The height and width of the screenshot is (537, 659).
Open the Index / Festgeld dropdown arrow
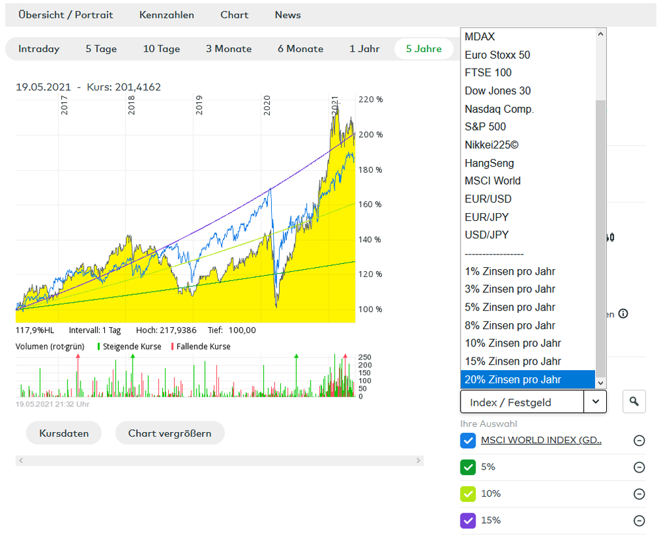point(595,401)
